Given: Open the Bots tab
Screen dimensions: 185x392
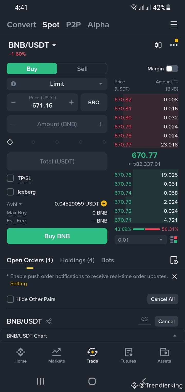Looking at the screenshot, I should point(108,260).
